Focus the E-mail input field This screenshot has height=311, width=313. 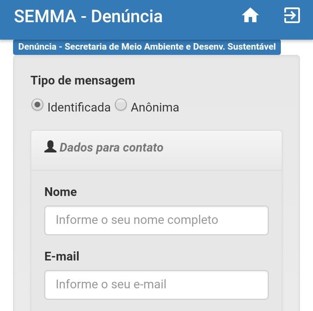[x=156, y=284]
